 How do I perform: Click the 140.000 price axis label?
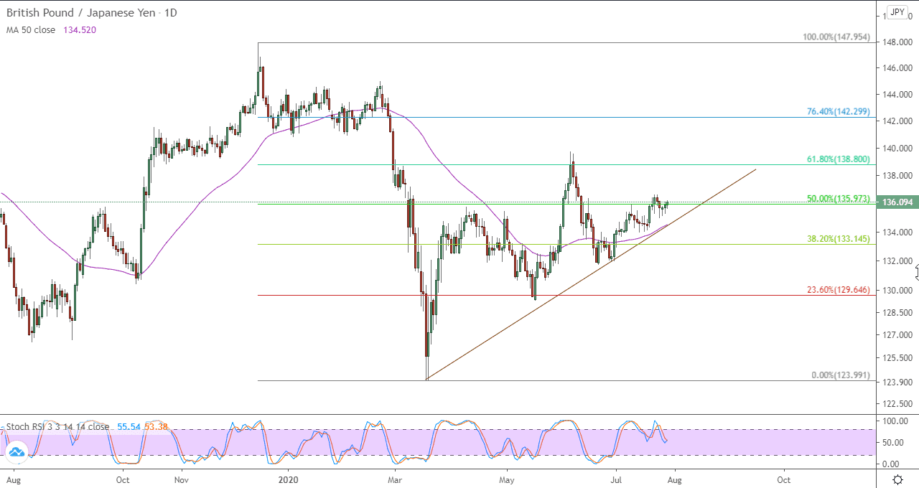pos(897,149)
